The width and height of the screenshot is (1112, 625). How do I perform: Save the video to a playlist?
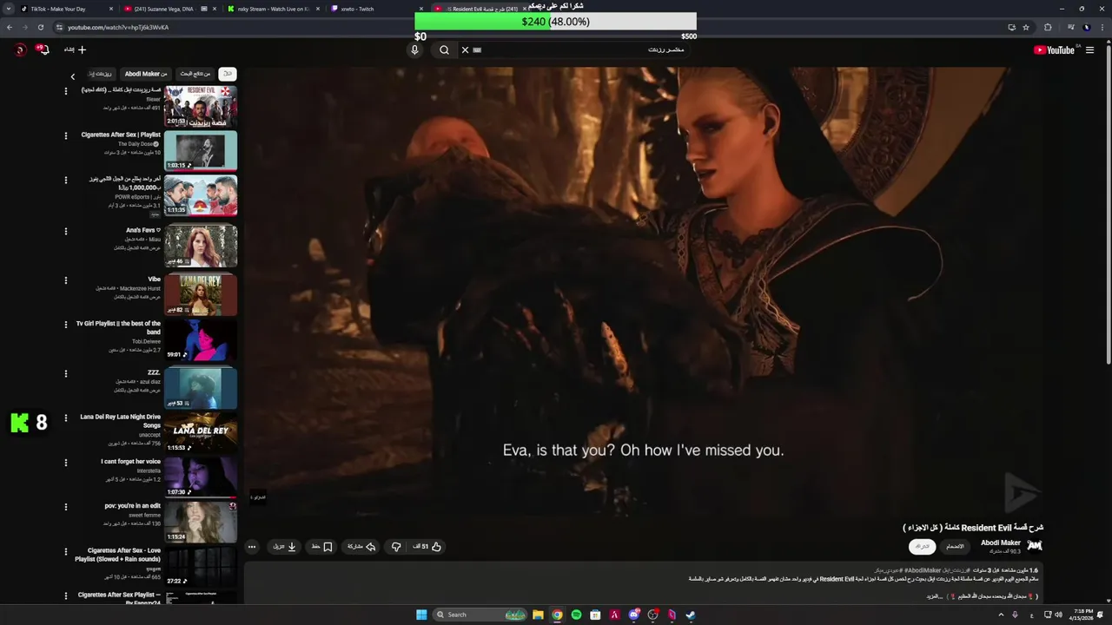[x=322, y=547]
